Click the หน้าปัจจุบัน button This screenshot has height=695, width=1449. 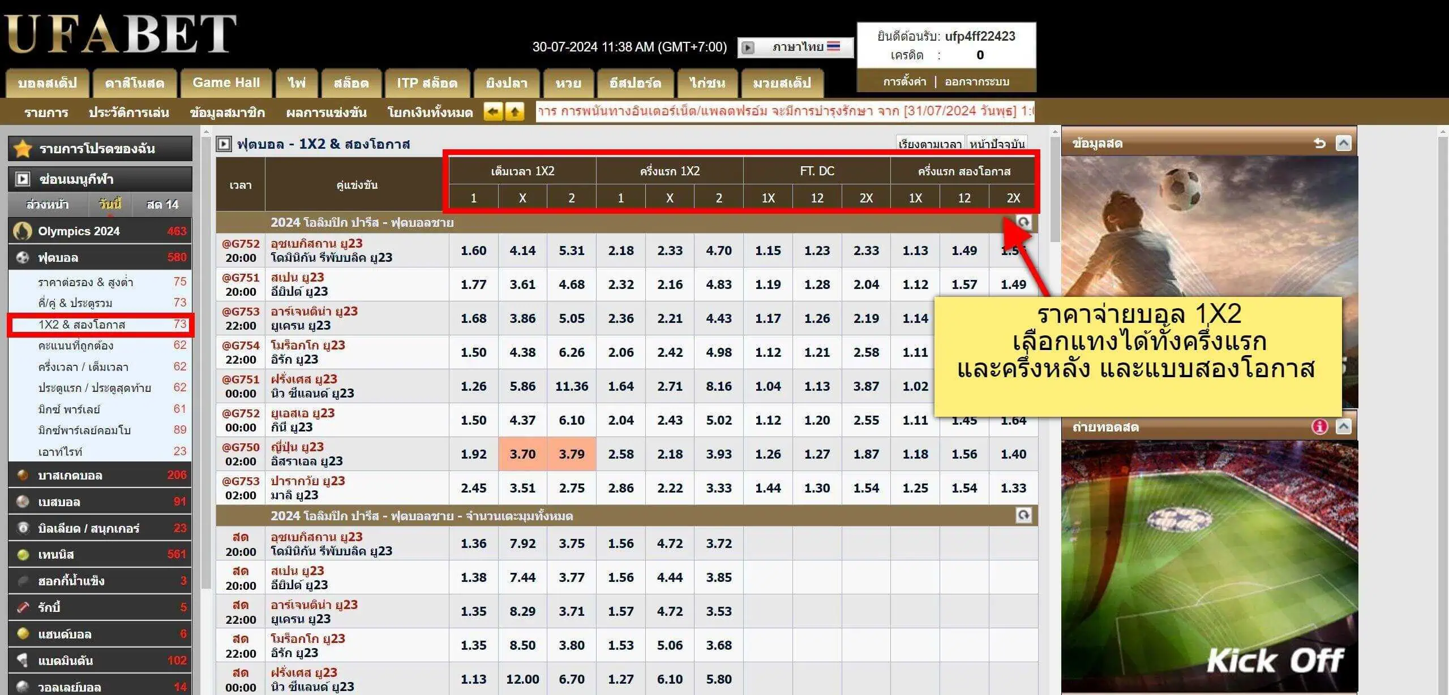coord(997,144)
